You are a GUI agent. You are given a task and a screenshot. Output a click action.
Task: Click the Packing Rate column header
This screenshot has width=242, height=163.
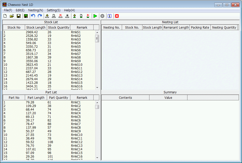tap(200, 28)
